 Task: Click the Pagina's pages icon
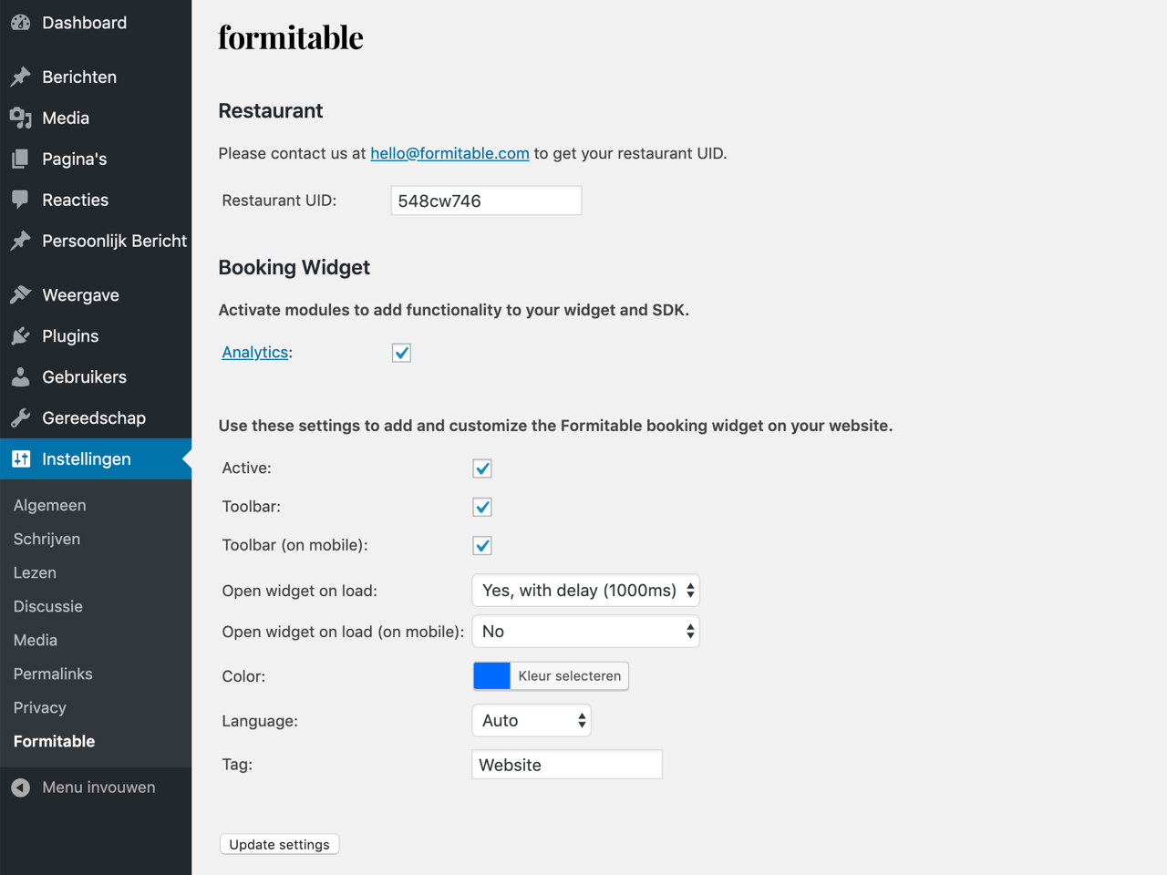20,159
